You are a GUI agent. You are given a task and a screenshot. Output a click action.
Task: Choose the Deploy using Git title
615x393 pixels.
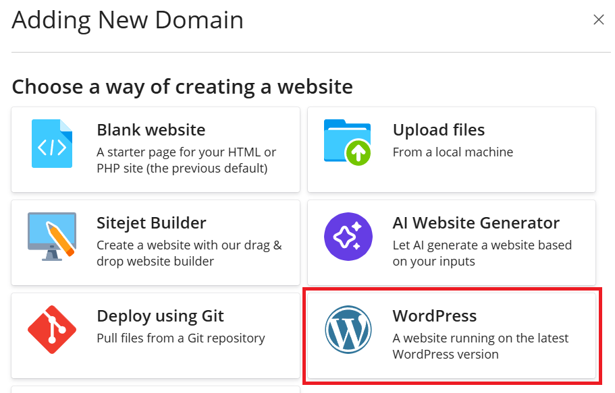coord(160,316)
